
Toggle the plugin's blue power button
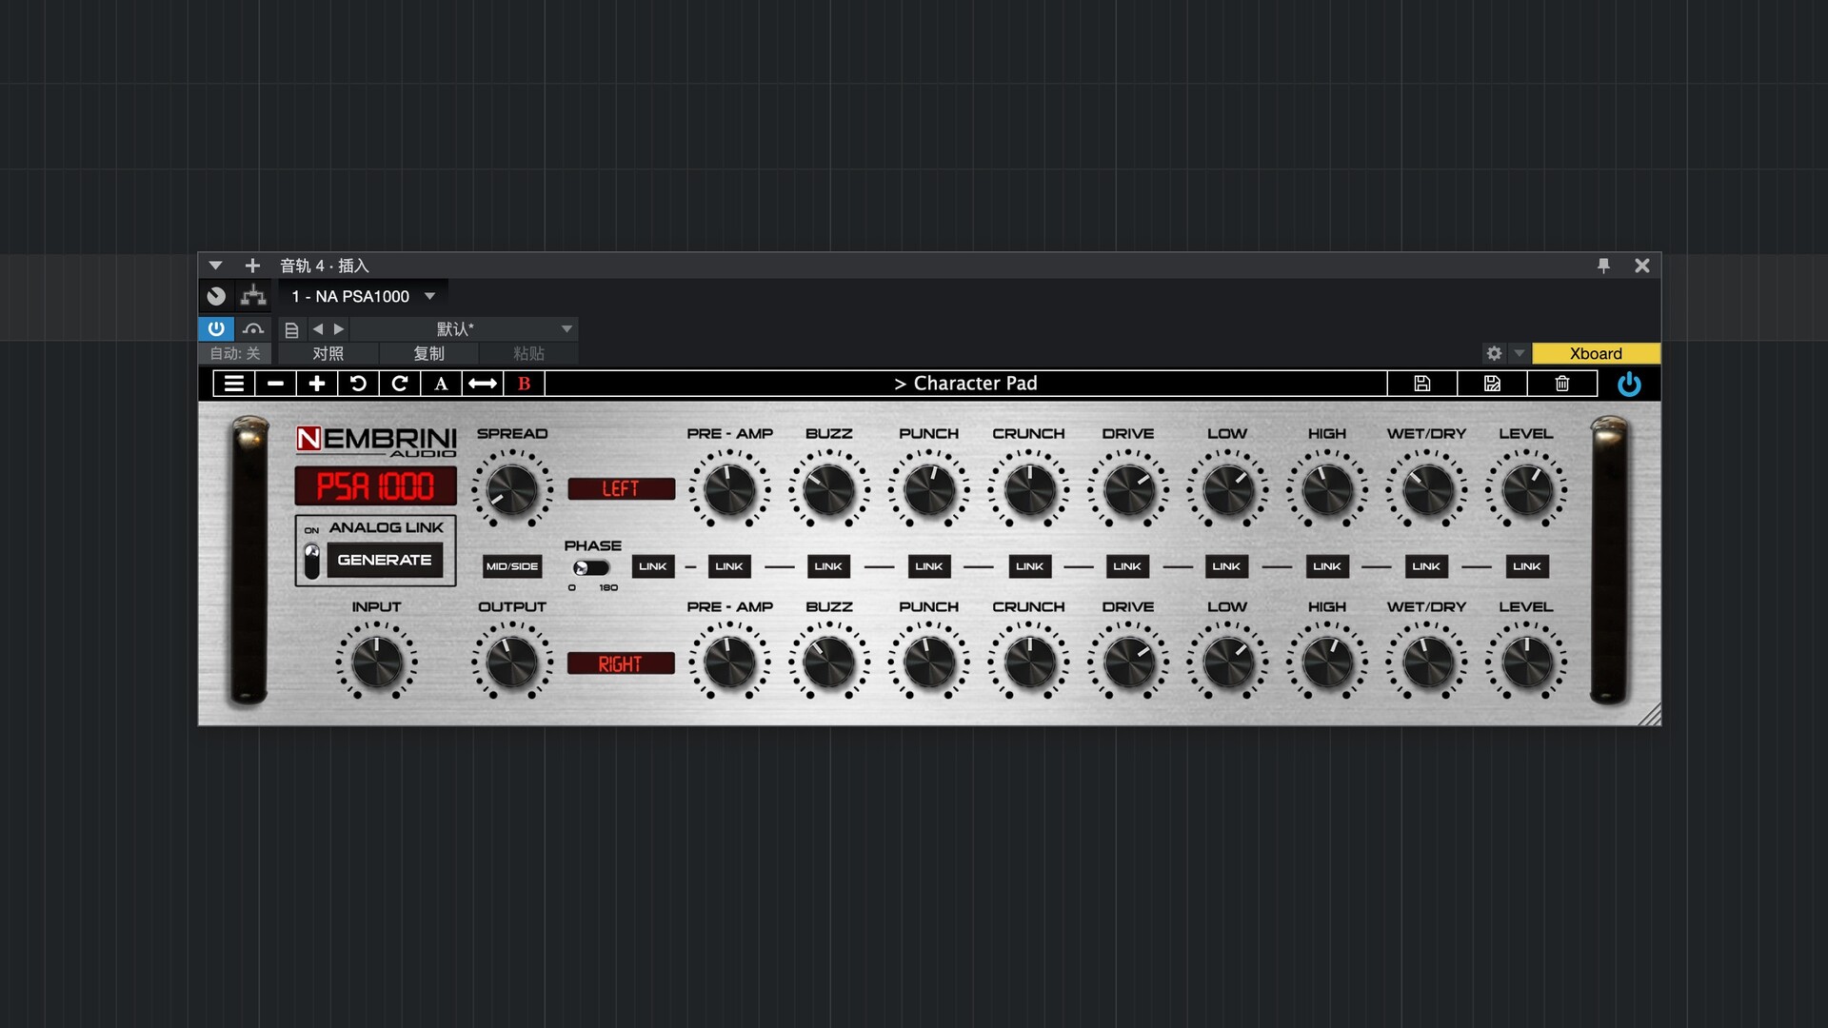pos(1629,385)
